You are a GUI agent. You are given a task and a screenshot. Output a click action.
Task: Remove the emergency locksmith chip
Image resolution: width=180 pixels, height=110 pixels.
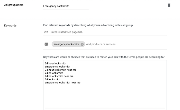click(x=82, y=44)
